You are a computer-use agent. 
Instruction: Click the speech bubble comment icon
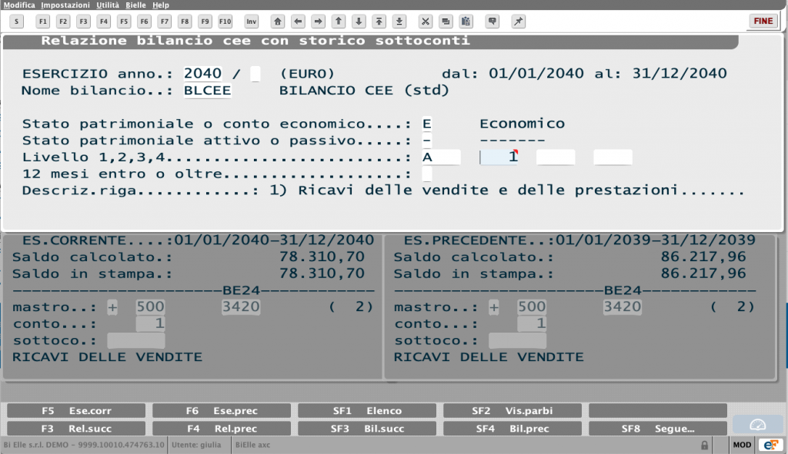tap(492, 22)
